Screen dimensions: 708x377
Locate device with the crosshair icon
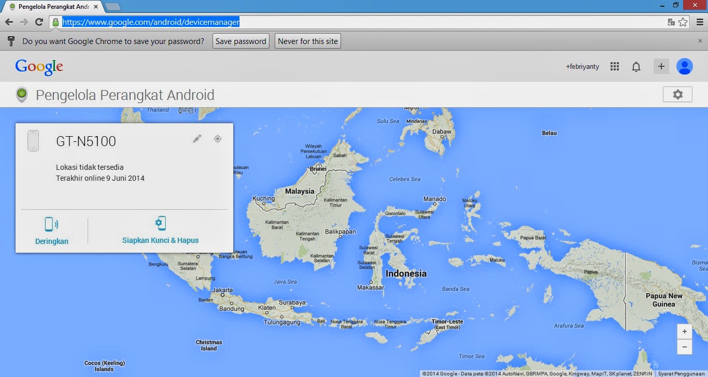coord(218,139)
